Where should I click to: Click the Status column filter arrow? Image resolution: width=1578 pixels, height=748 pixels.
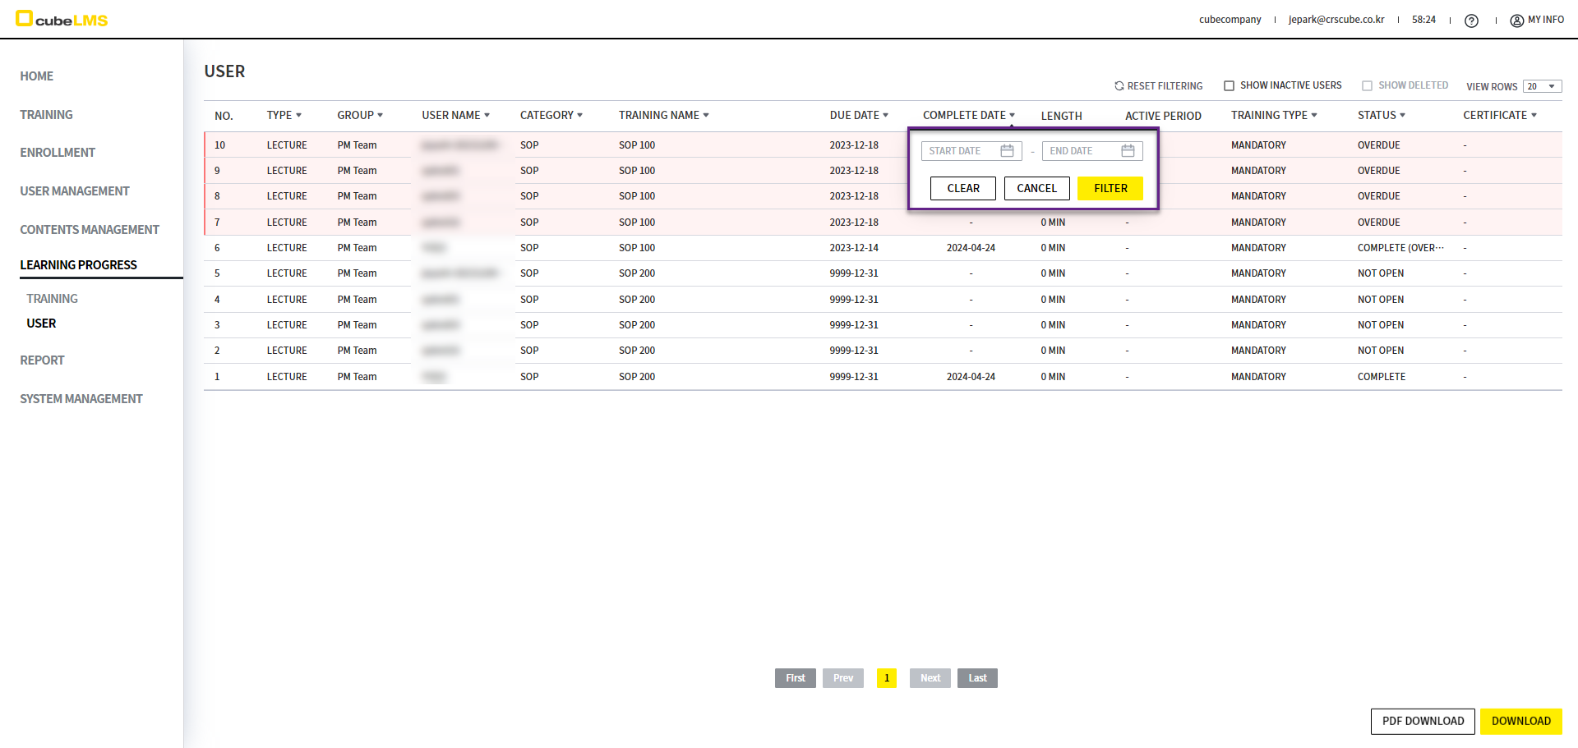[1402, 116]
